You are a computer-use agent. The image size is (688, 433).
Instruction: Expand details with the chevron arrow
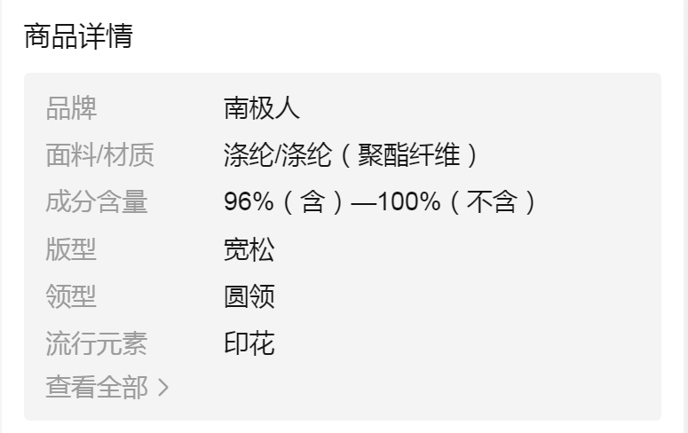[x=162, y=388]
